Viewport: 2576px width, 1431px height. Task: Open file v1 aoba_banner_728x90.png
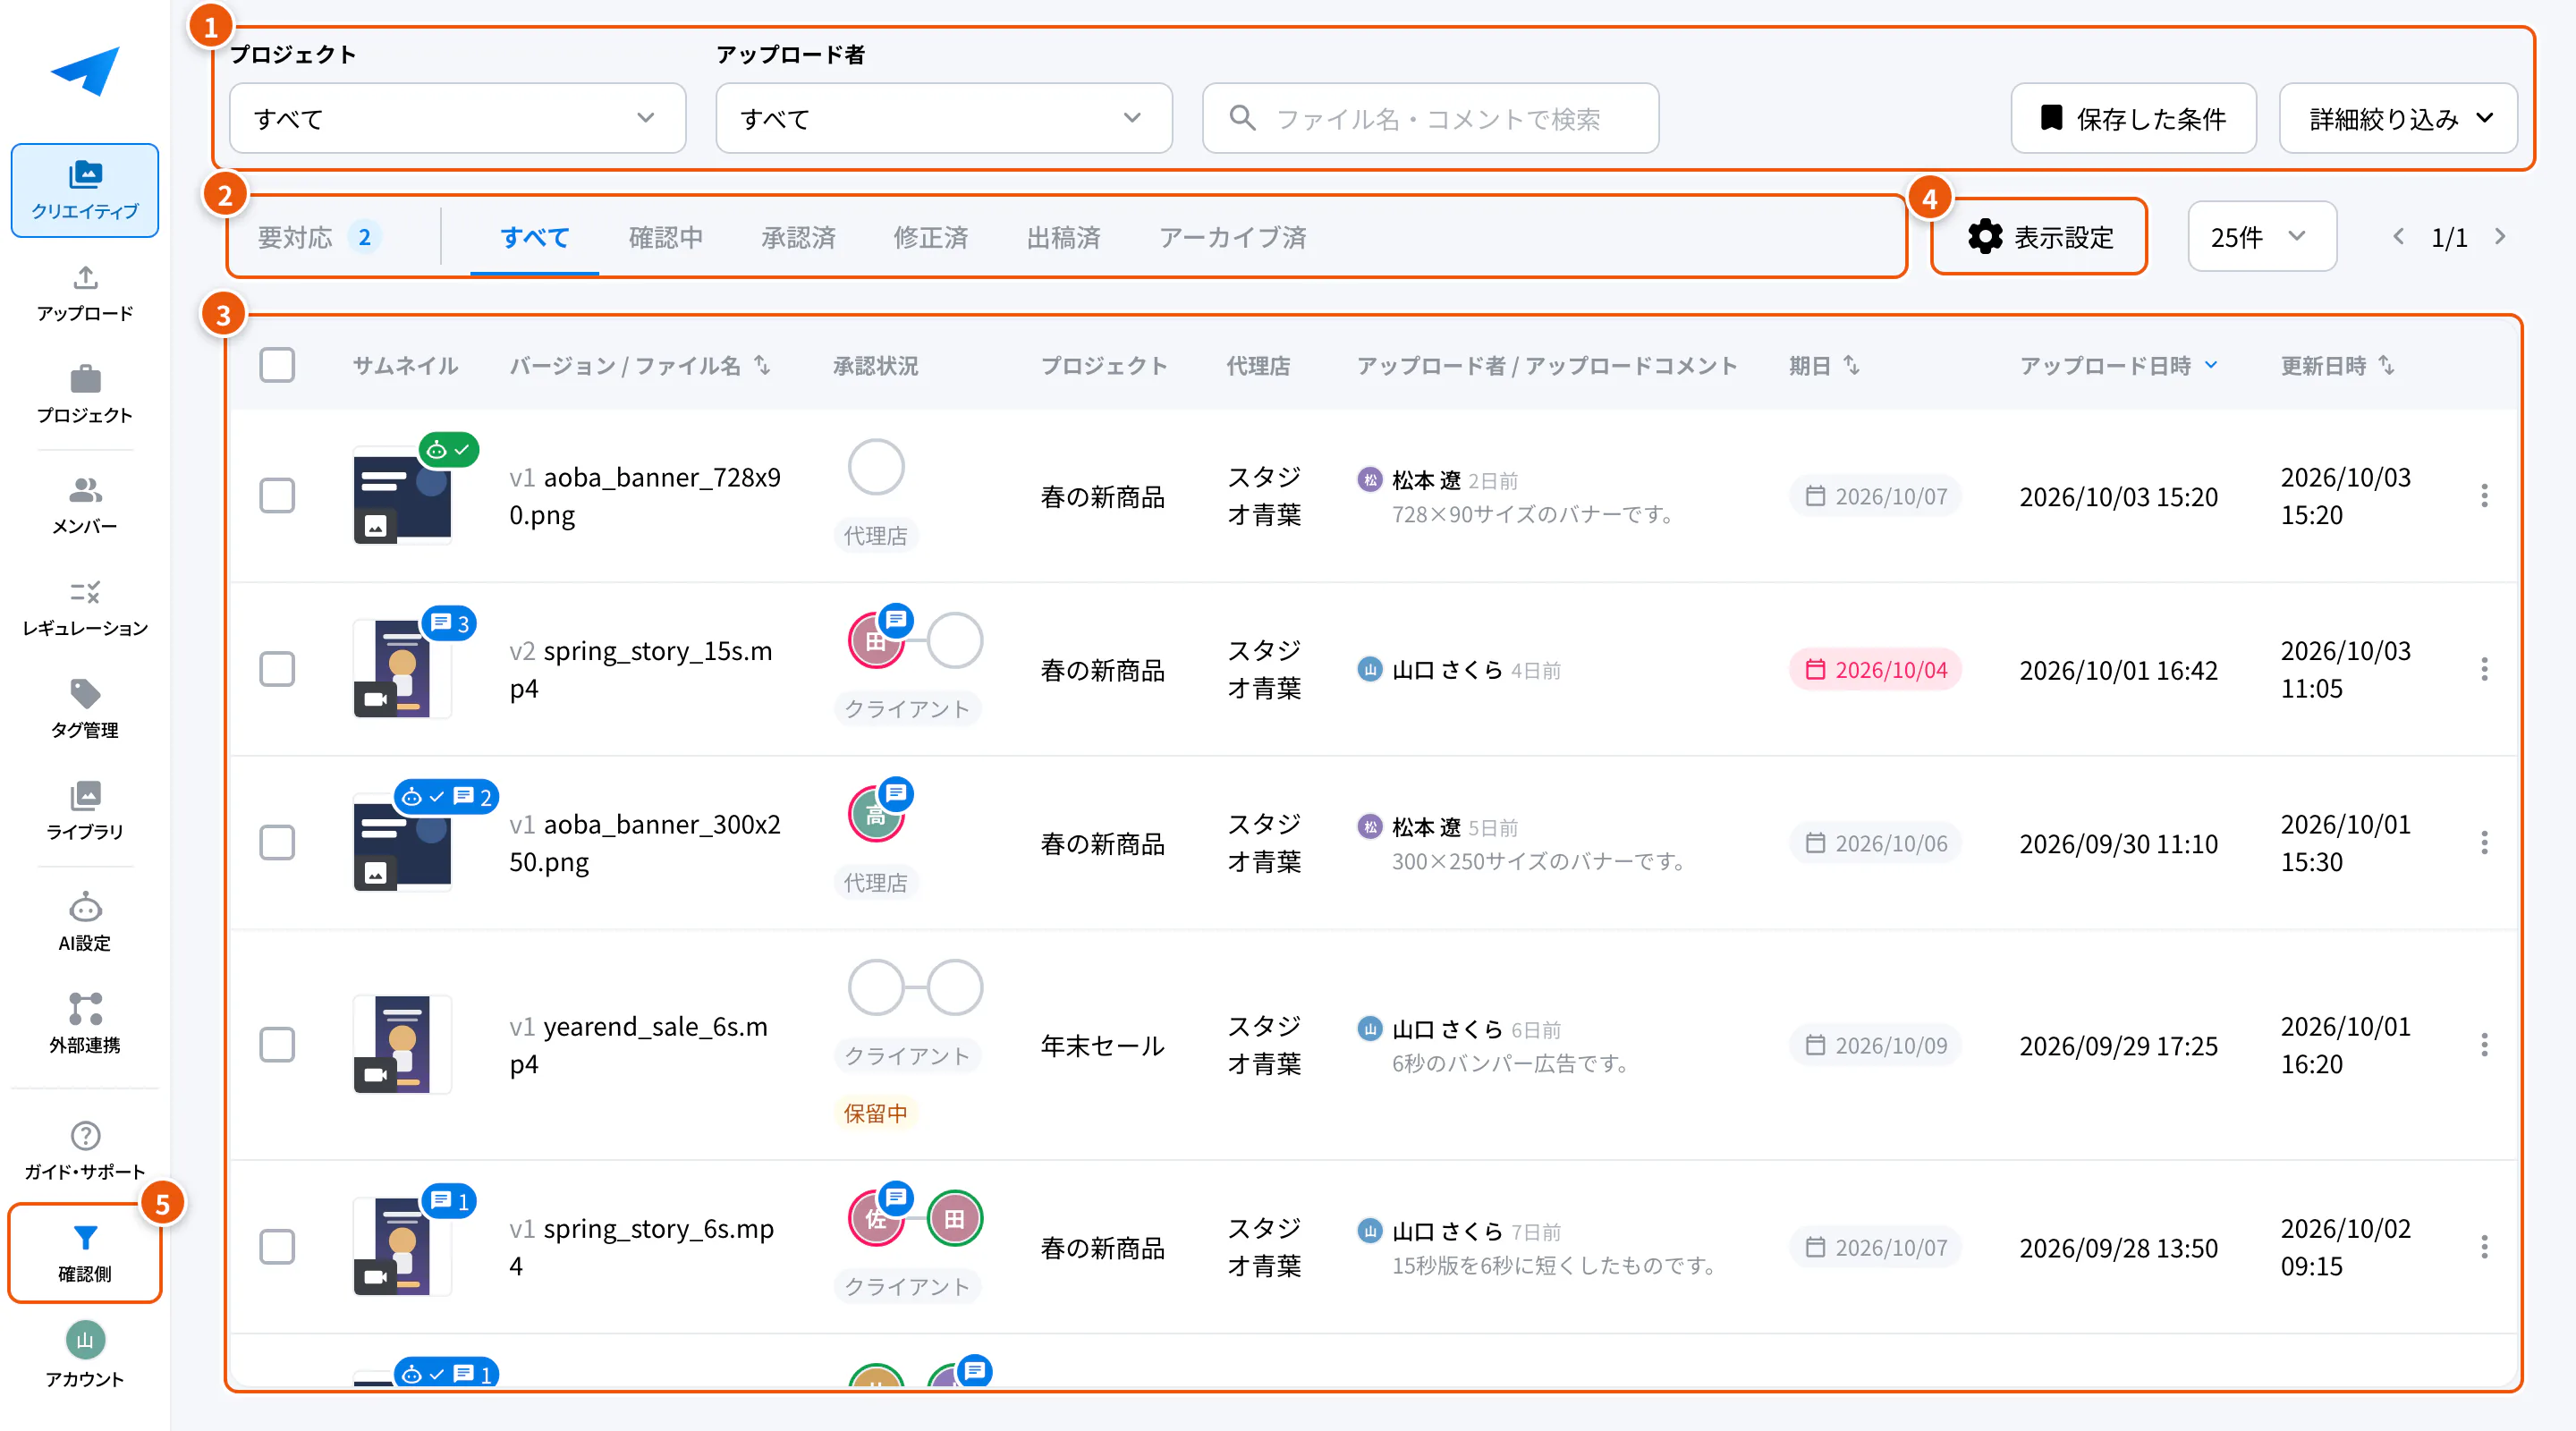[x=645, y=496]
